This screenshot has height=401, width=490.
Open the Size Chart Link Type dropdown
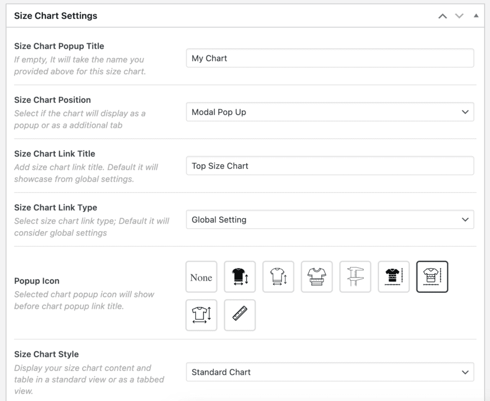click(x=330, y=220)
